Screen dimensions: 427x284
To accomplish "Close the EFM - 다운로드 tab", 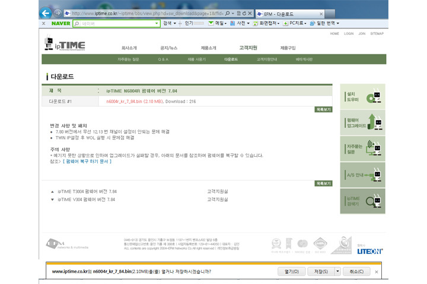I will (x=321, y=14).
